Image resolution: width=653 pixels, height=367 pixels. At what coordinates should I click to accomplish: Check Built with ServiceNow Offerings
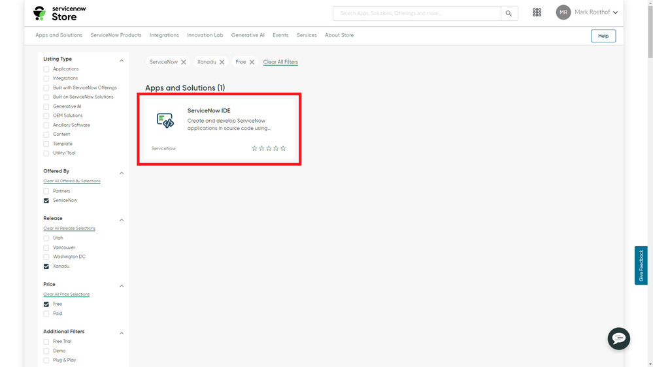pyautogui.click(x=46, y=88)
